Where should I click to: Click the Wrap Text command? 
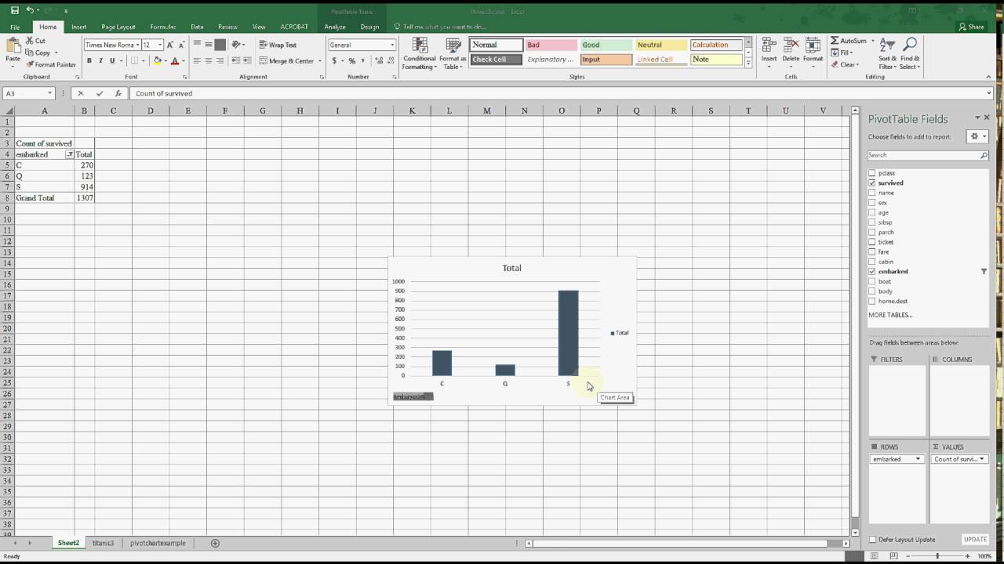point(278,45)
